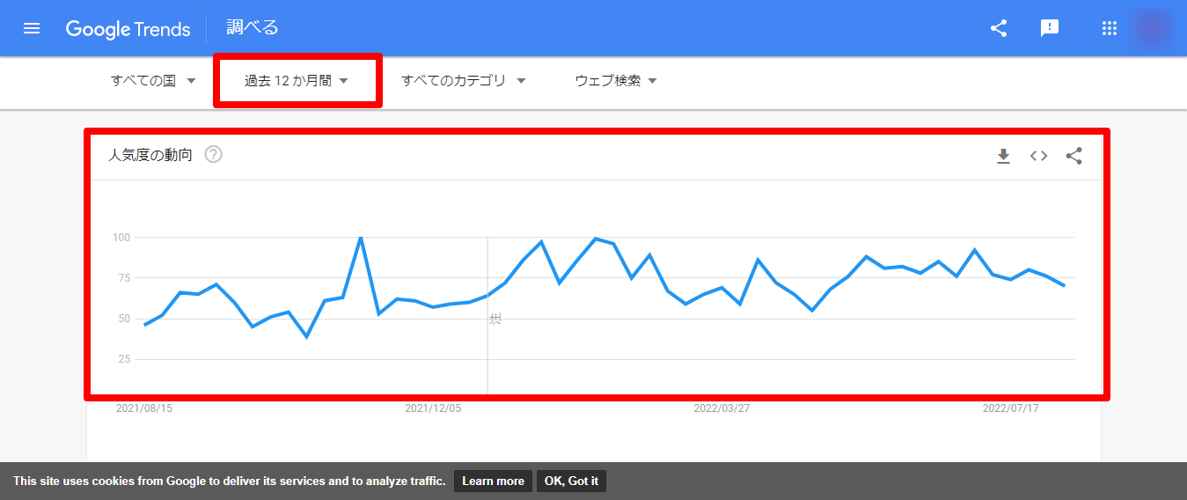Image resolution: width=1187 pixels, height=500 pixels.
Task: Click Learn more about cookies
Action: [x=493, y=482]
